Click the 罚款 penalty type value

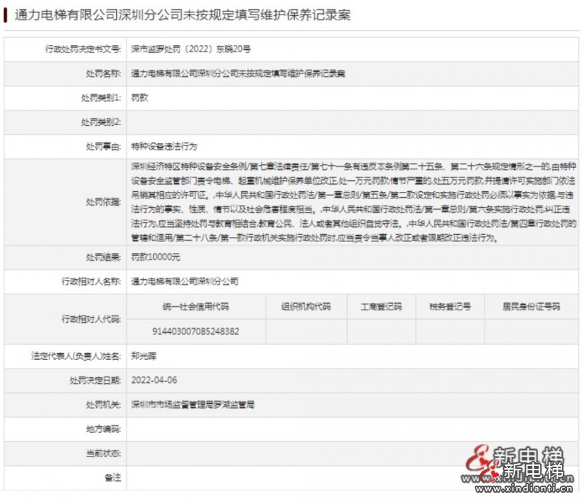(139, 97)
